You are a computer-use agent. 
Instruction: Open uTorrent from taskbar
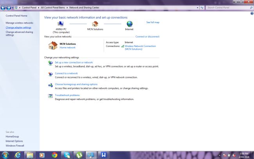[79, 155]
